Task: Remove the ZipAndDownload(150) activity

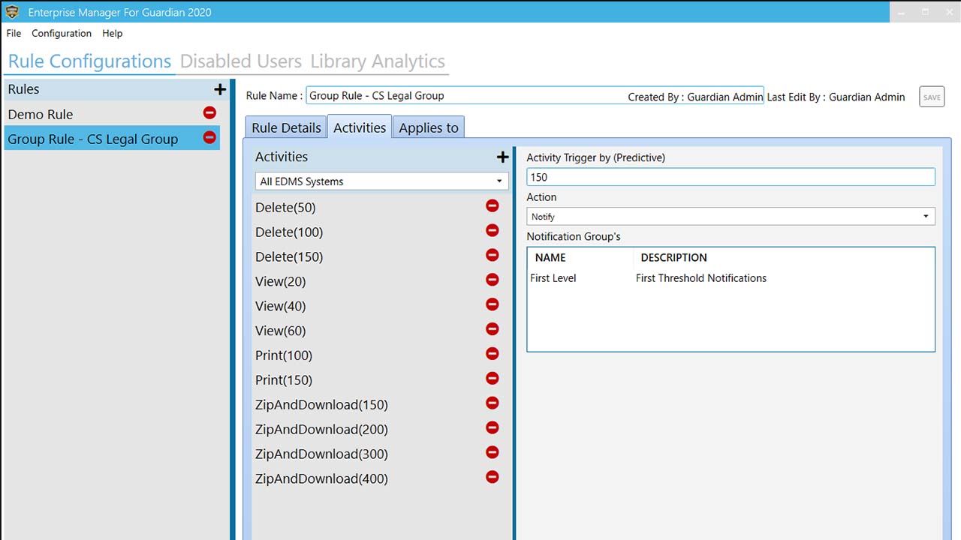Action: coord(493,403)
